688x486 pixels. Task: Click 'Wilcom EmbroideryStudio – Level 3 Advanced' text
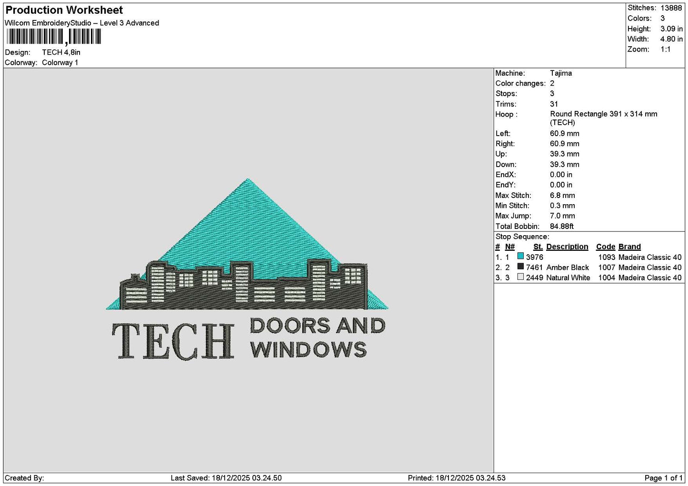coord(82,23)
